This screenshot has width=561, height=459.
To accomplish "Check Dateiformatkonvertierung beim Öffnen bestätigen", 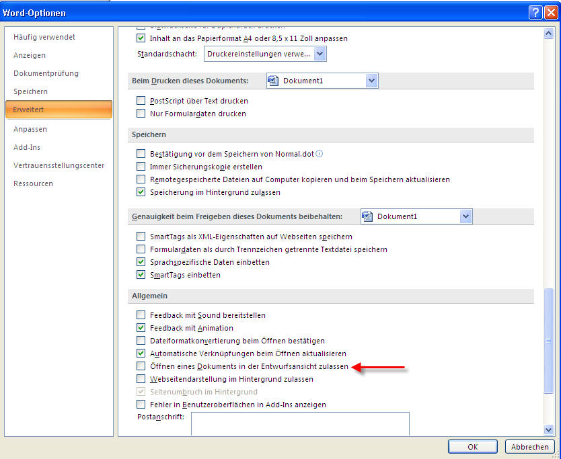I will [x=141, y=341].
